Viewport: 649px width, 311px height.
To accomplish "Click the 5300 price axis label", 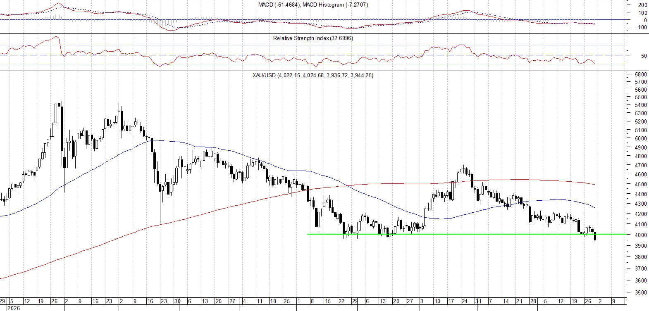I will point(641,114).
